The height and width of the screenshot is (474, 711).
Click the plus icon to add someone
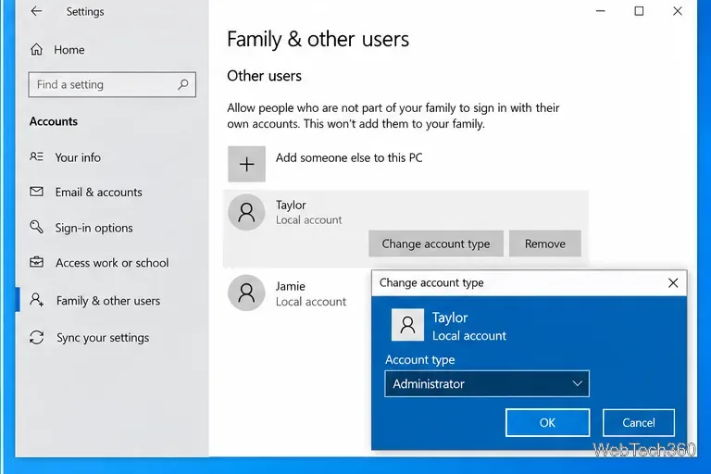(246, 164)
